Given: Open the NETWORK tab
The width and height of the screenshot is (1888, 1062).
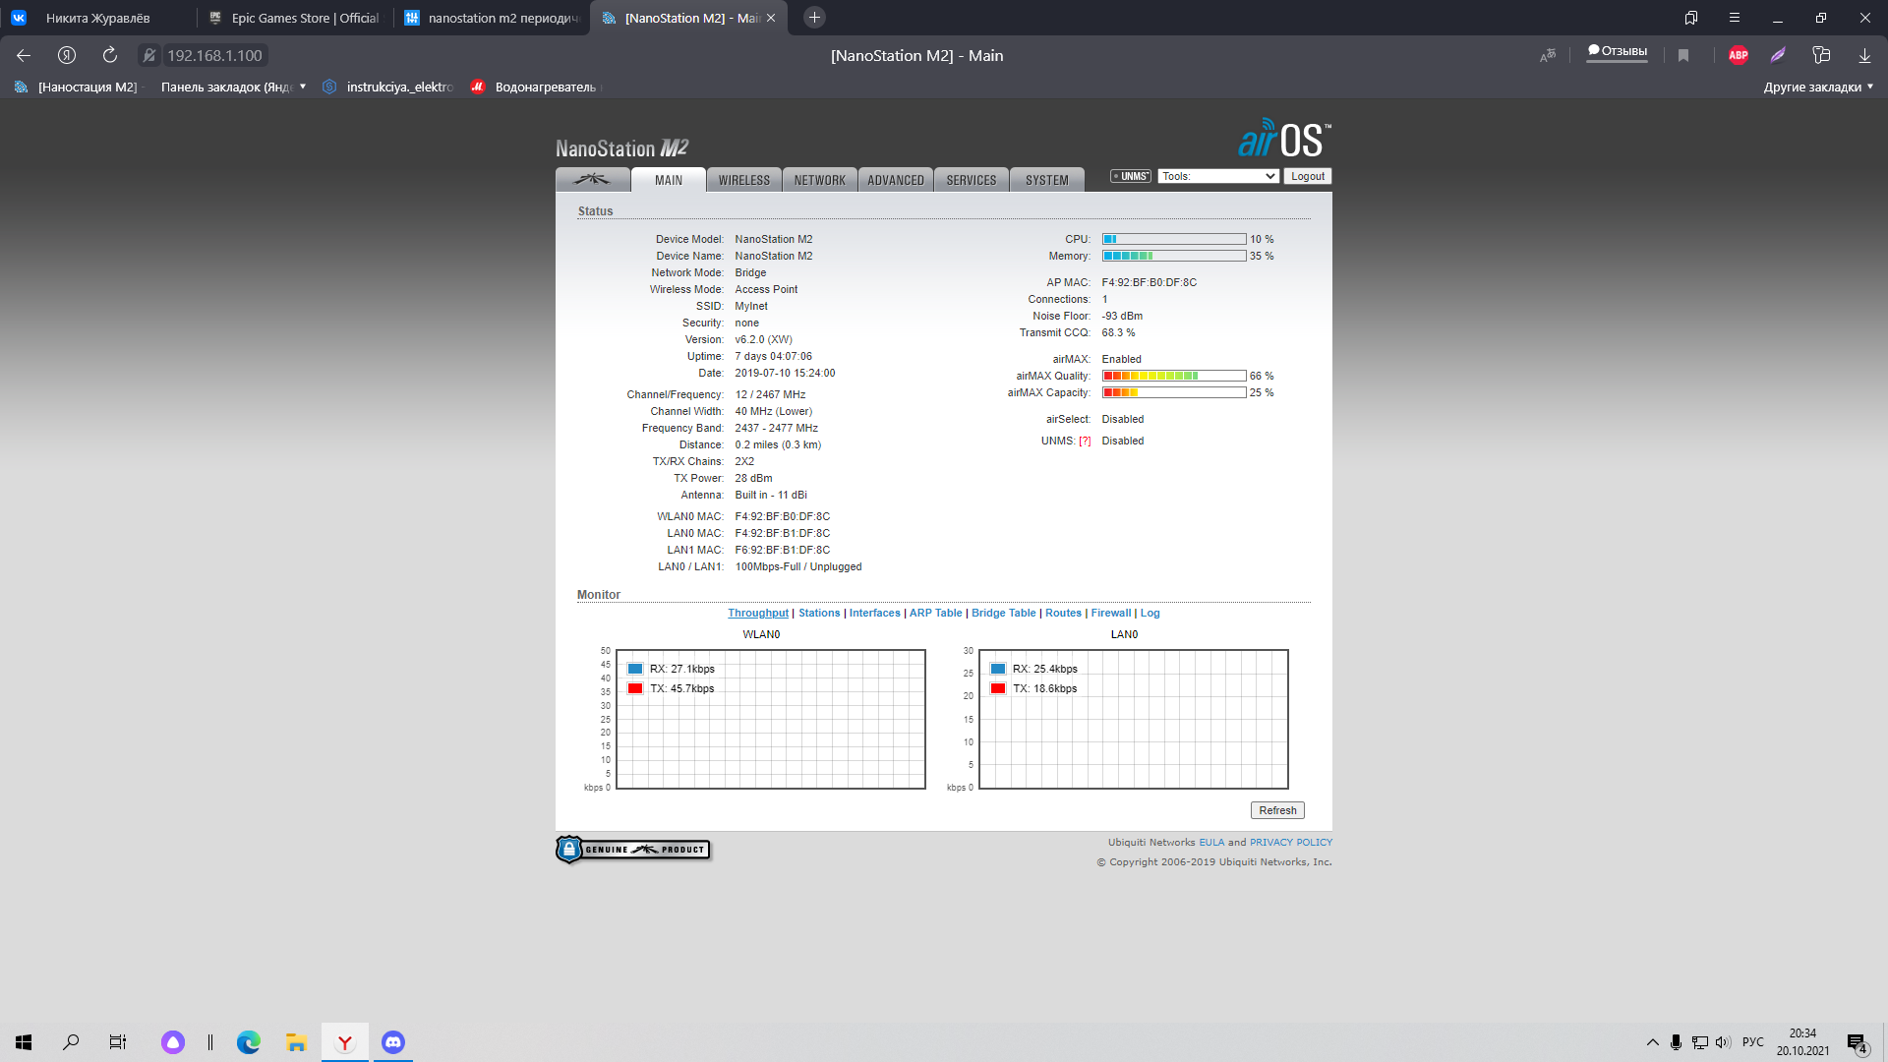Looking at the screenshot, I should click(820, 180).
